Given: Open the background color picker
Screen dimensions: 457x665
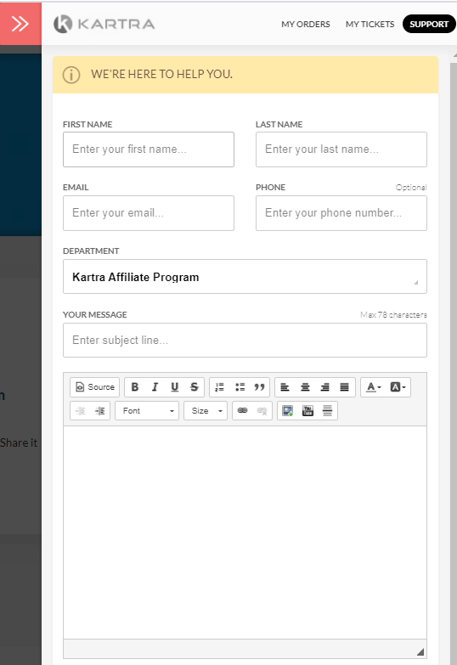Looking at the screenshot, I should point(398,386).
